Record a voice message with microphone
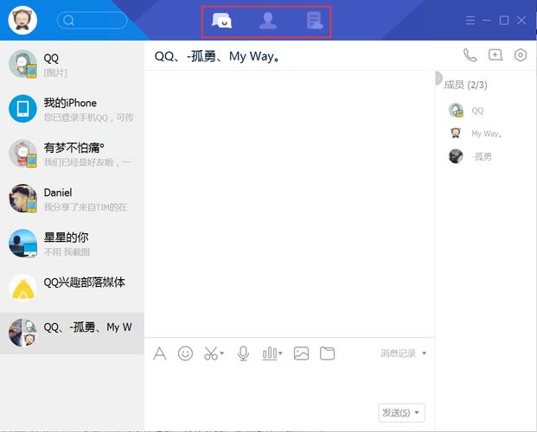Screen dimensions: 537x432 pos(243,353)
